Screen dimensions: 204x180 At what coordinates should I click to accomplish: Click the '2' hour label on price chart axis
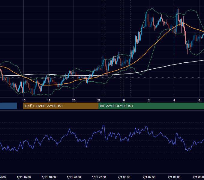[x=149, y=100]
